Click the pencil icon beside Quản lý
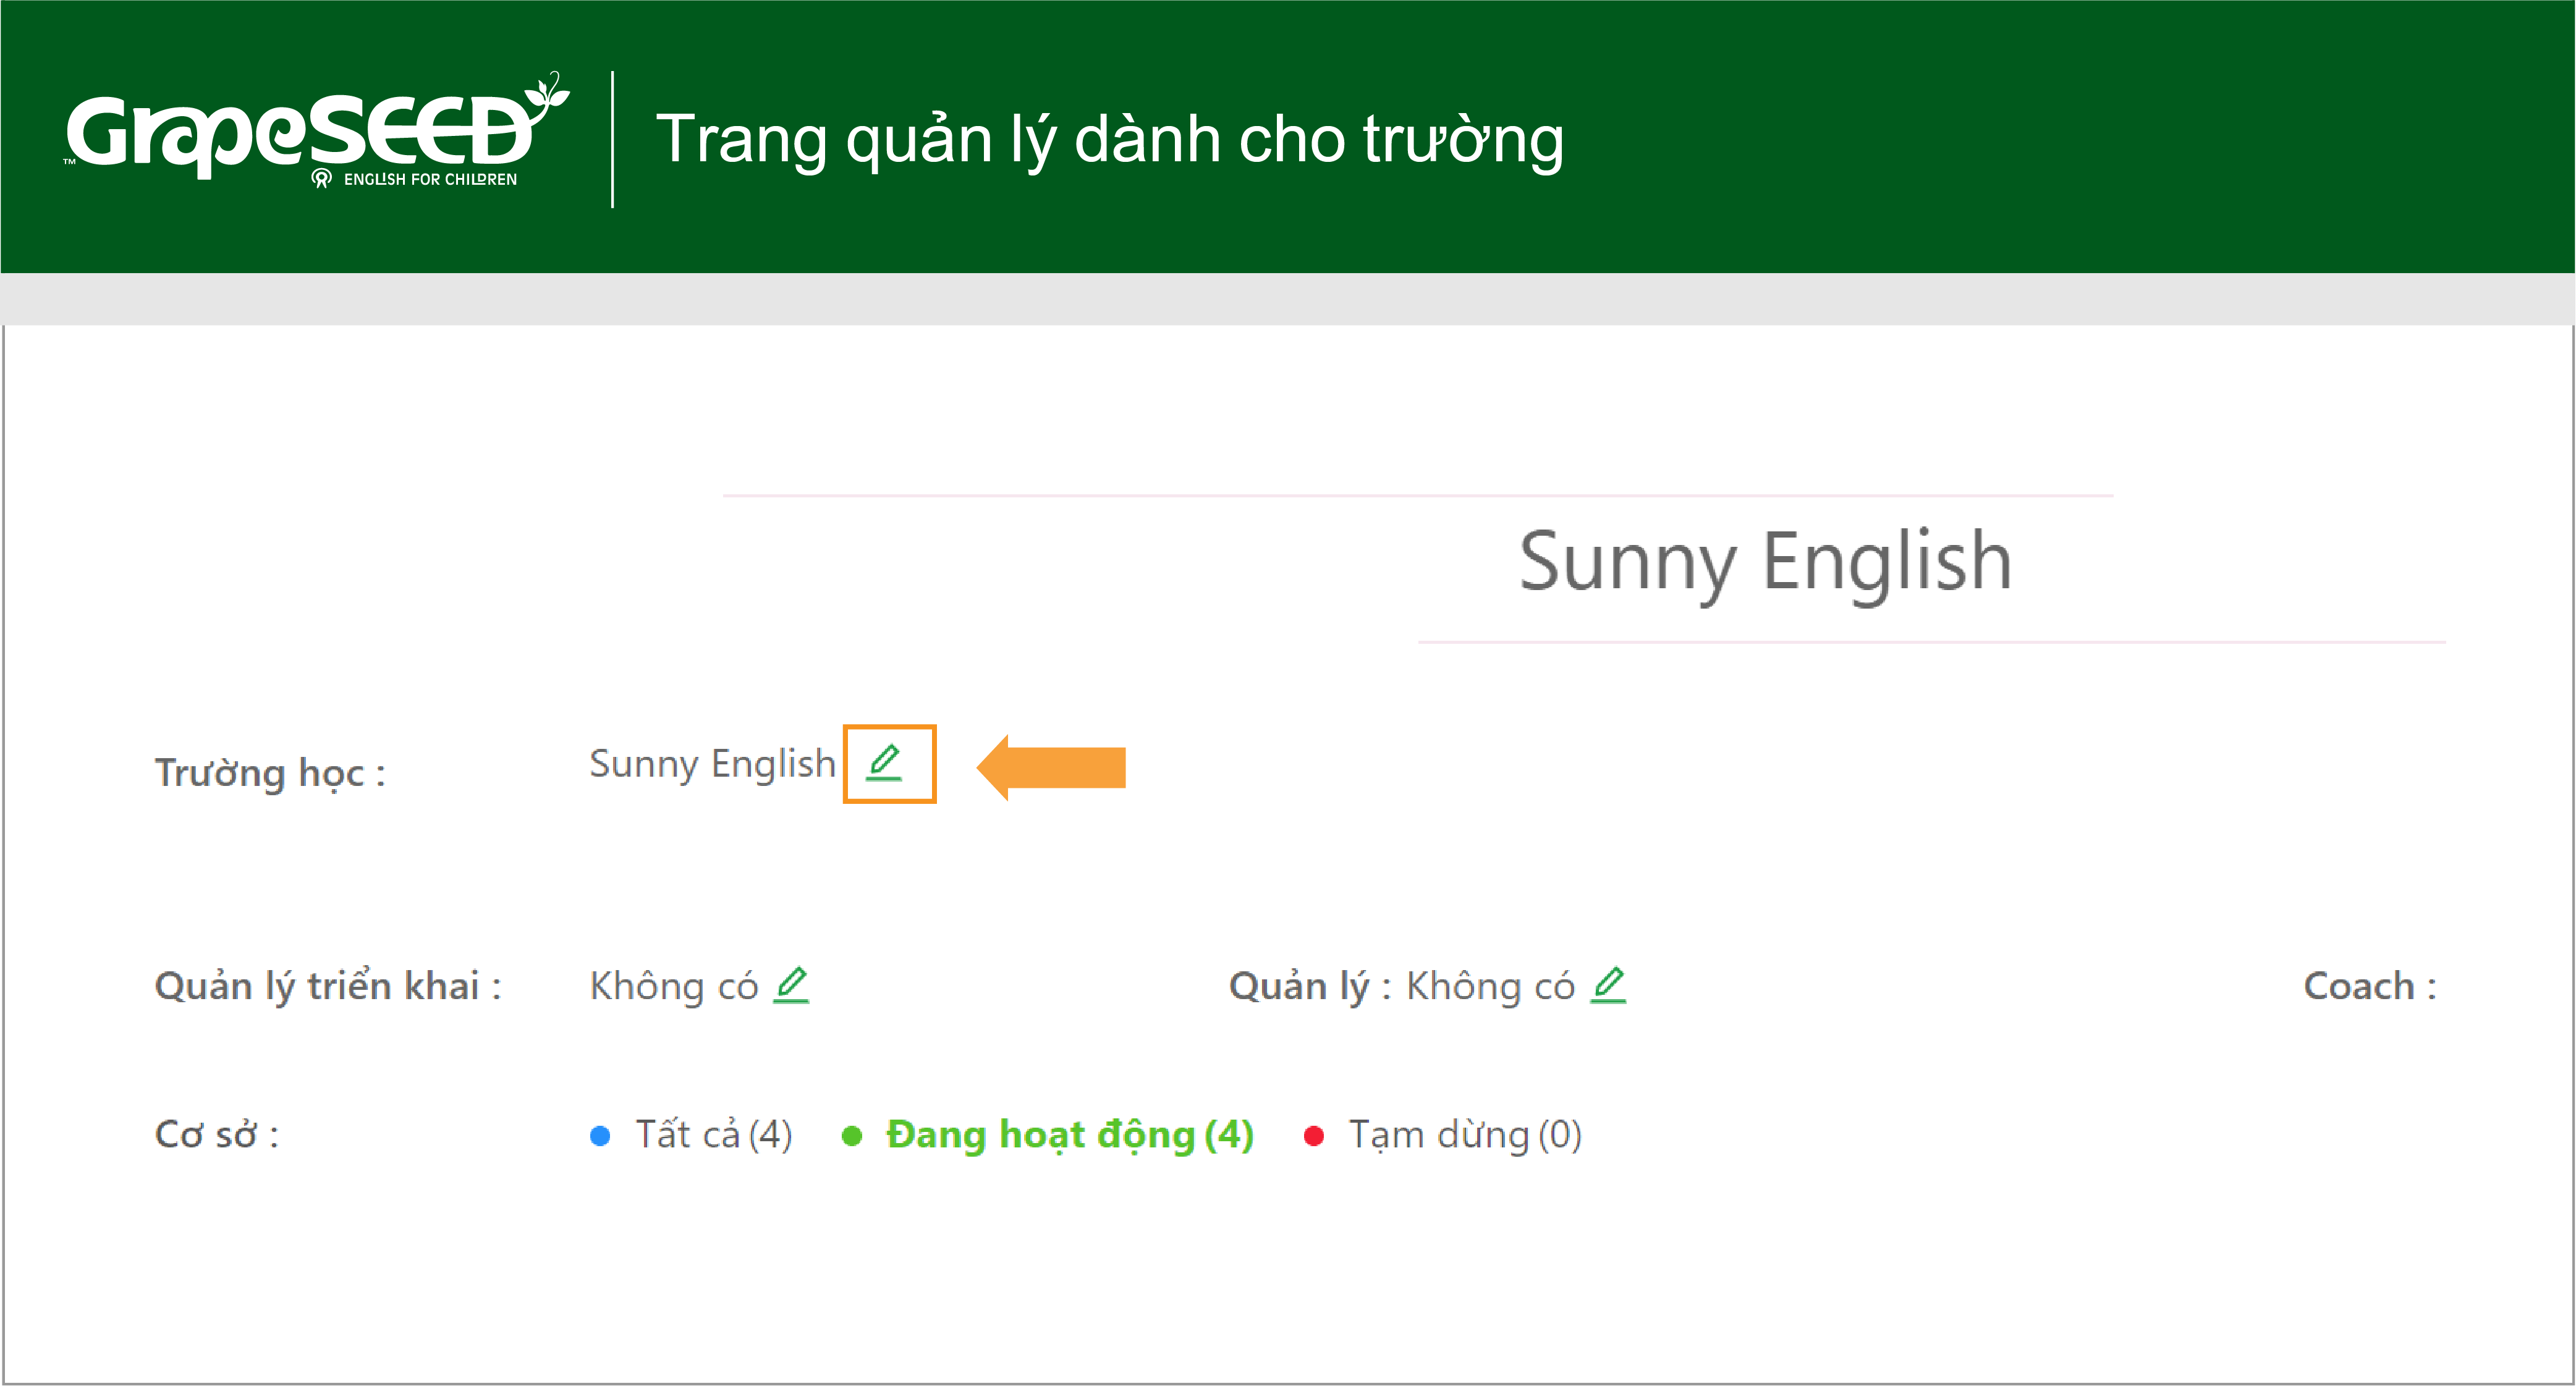Screen dimensions: 2576x1389 pyautogui.click(x=1608, y=985)
